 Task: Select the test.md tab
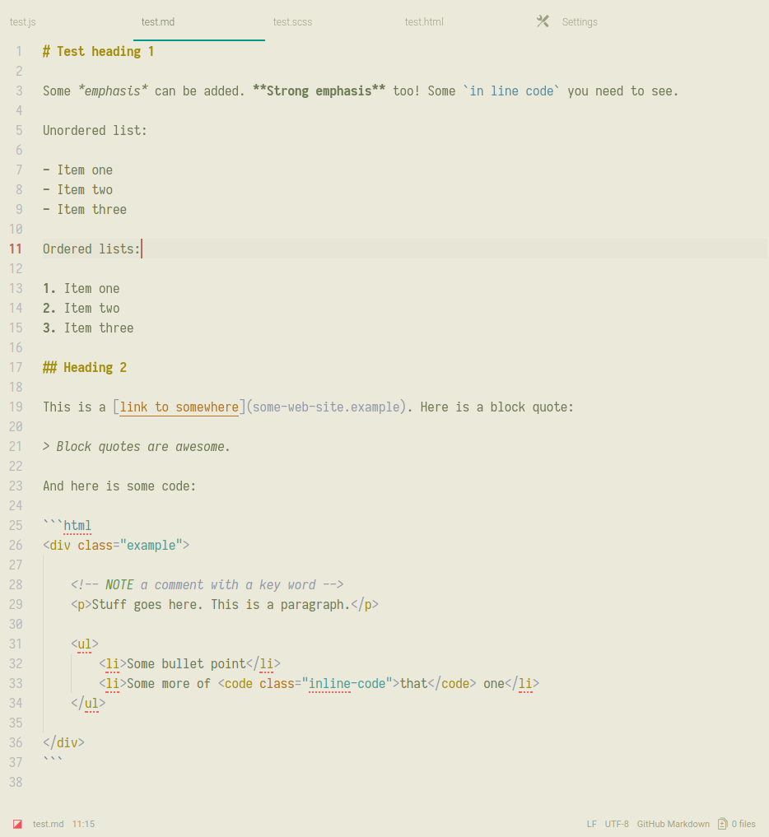pyautogui.click(x=158, y=22)
